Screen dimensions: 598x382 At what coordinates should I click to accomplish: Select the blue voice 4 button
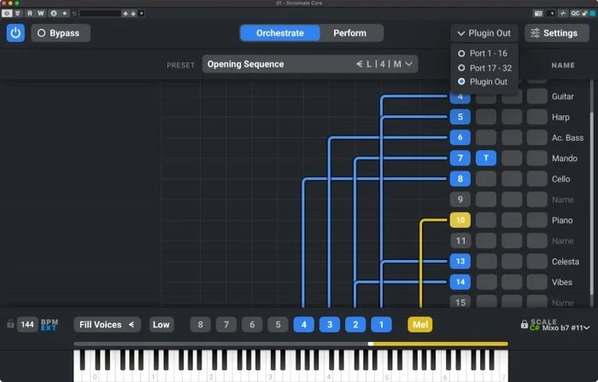coord(303,325)
